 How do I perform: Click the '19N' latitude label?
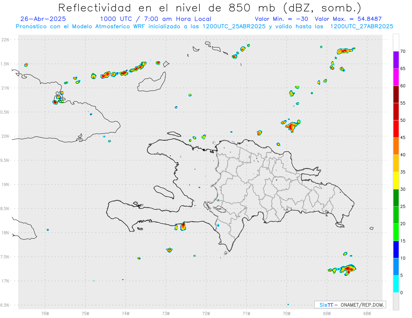point(5,185)
